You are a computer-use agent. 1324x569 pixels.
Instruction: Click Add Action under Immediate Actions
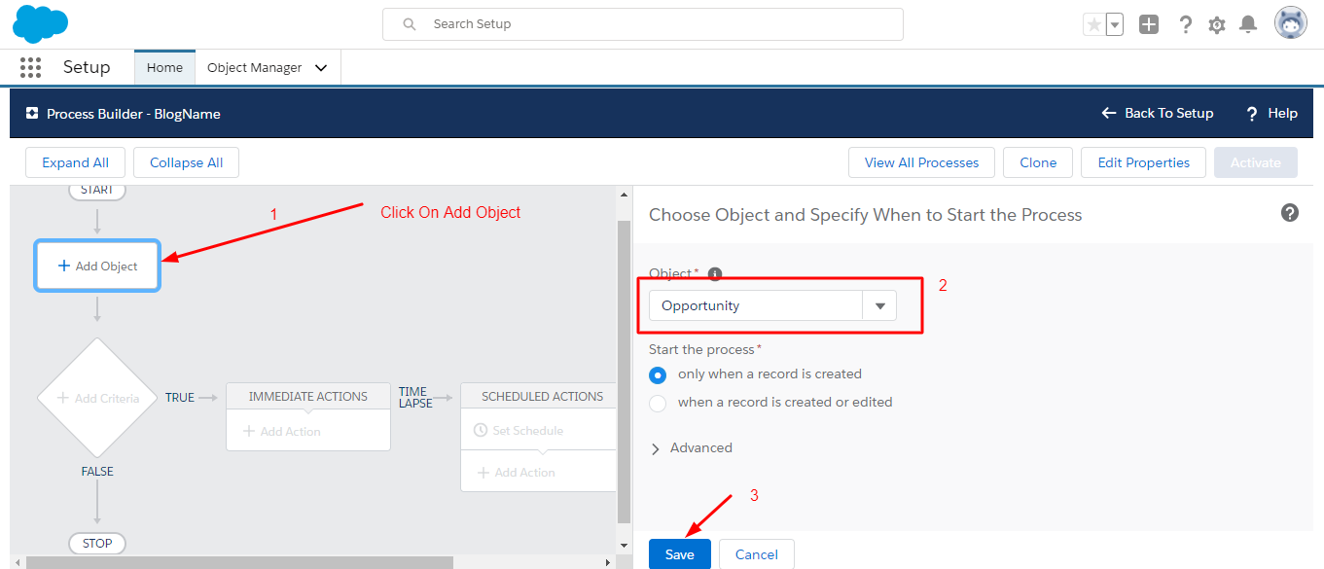point(281,431)
